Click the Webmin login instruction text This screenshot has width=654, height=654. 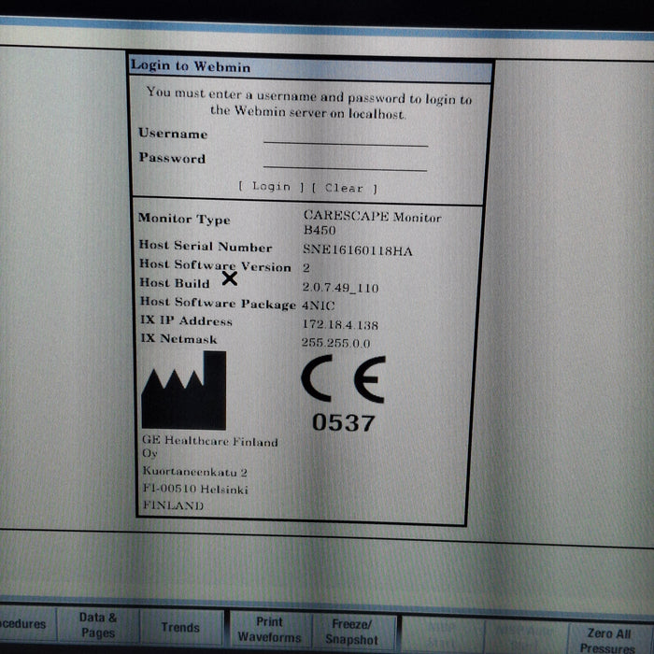308,103
